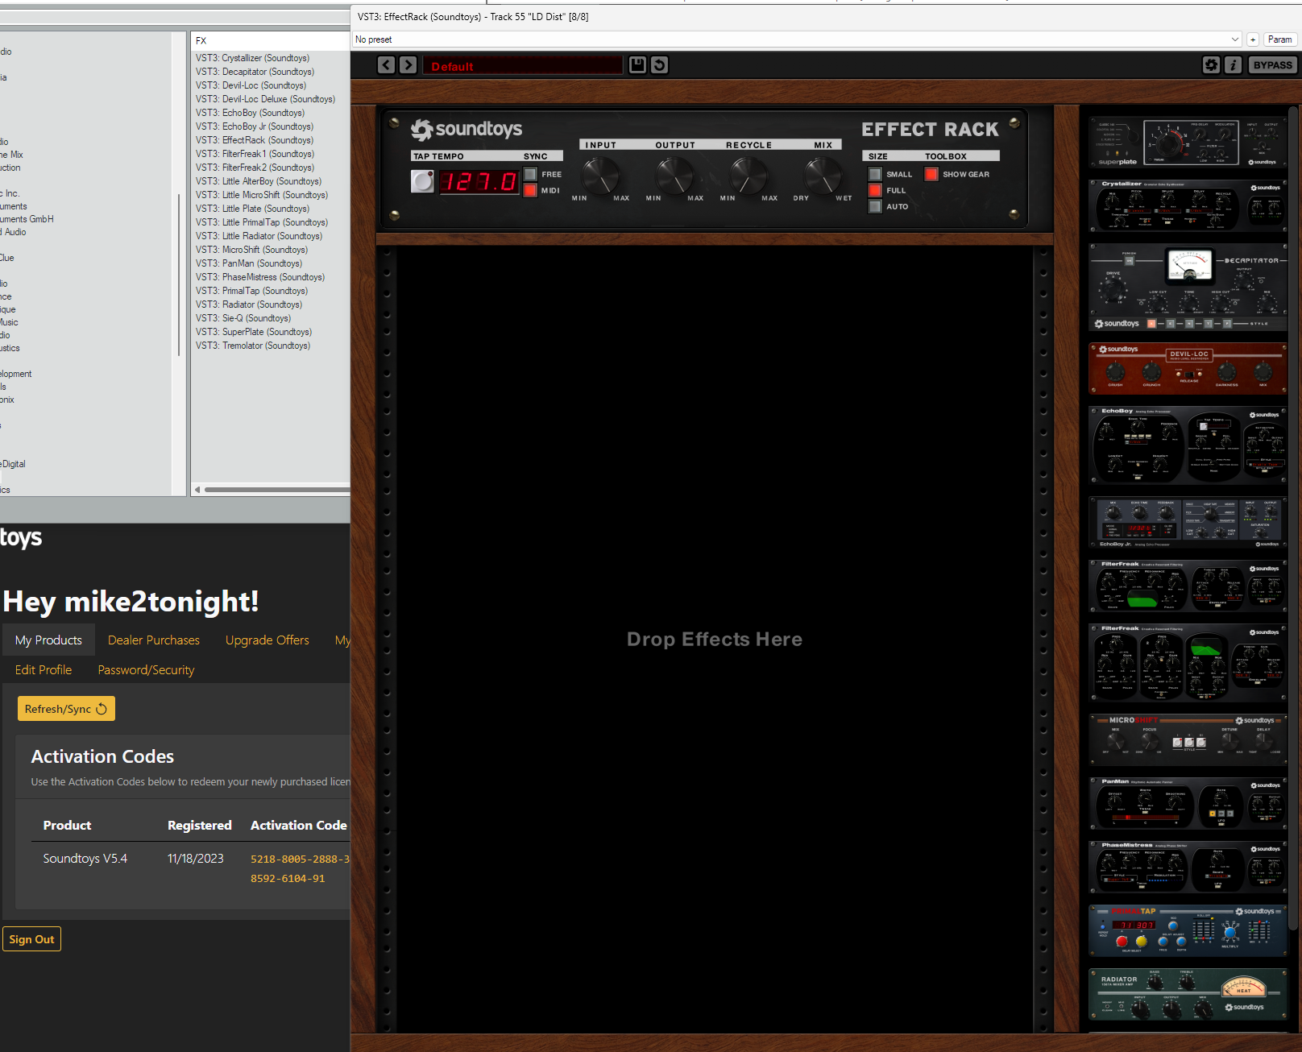Select MicroShift thumbnail in toolbox

tap(1188, 739)
